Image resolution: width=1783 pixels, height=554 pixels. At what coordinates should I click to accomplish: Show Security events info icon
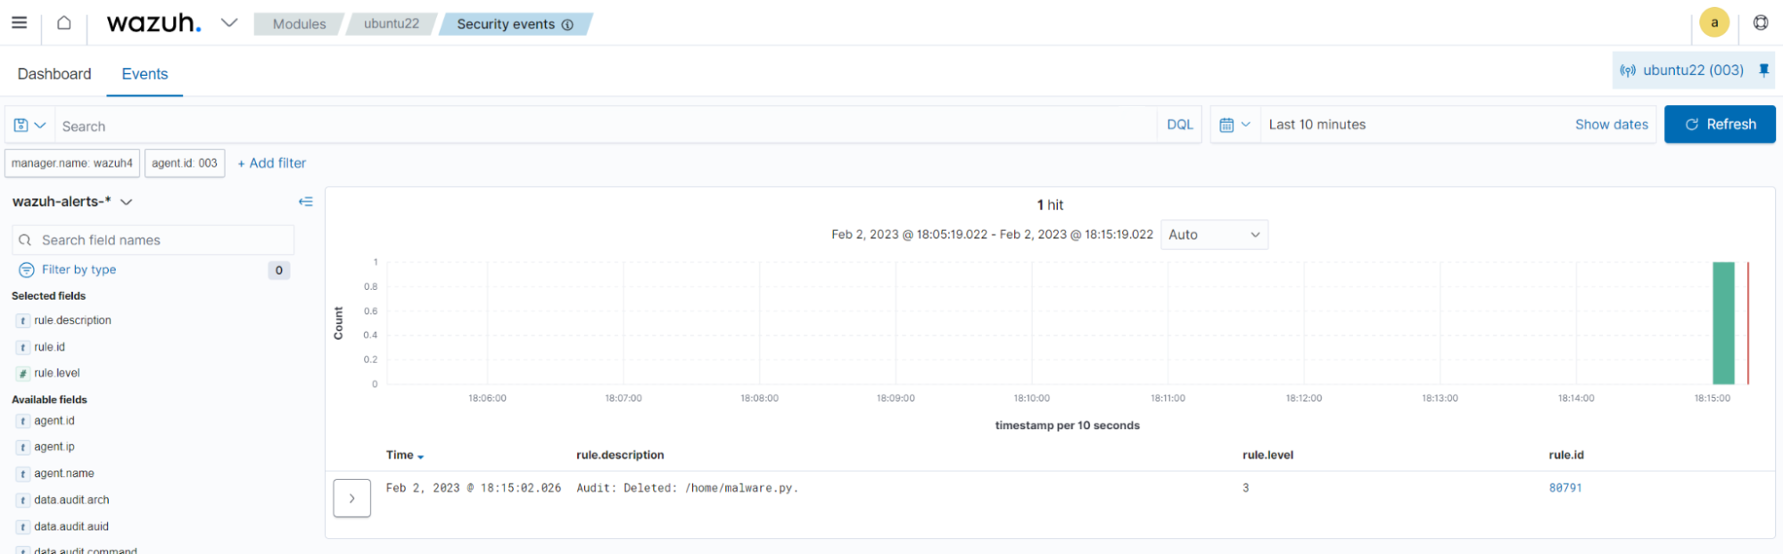click(567, 25)
